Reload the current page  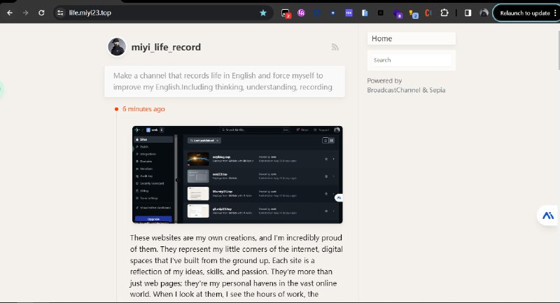pyautogui.click(x=41, y=13)
